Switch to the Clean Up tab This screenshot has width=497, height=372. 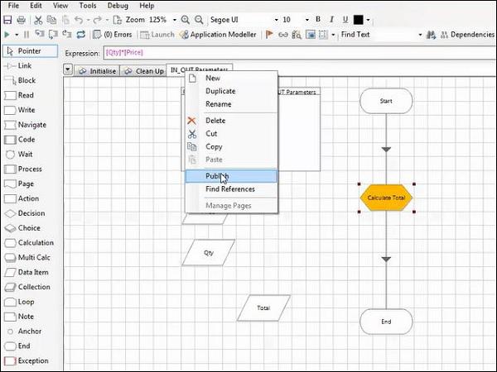point(144,71)
